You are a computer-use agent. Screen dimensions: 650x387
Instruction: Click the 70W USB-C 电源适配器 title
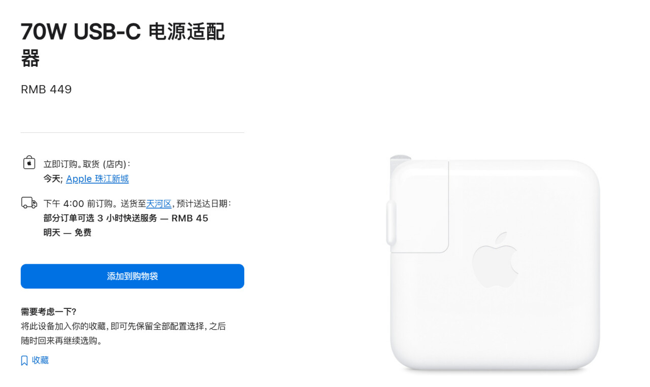point(123,46)
